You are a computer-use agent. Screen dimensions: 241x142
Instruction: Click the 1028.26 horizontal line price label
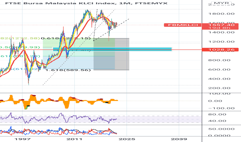pos(220,50)
